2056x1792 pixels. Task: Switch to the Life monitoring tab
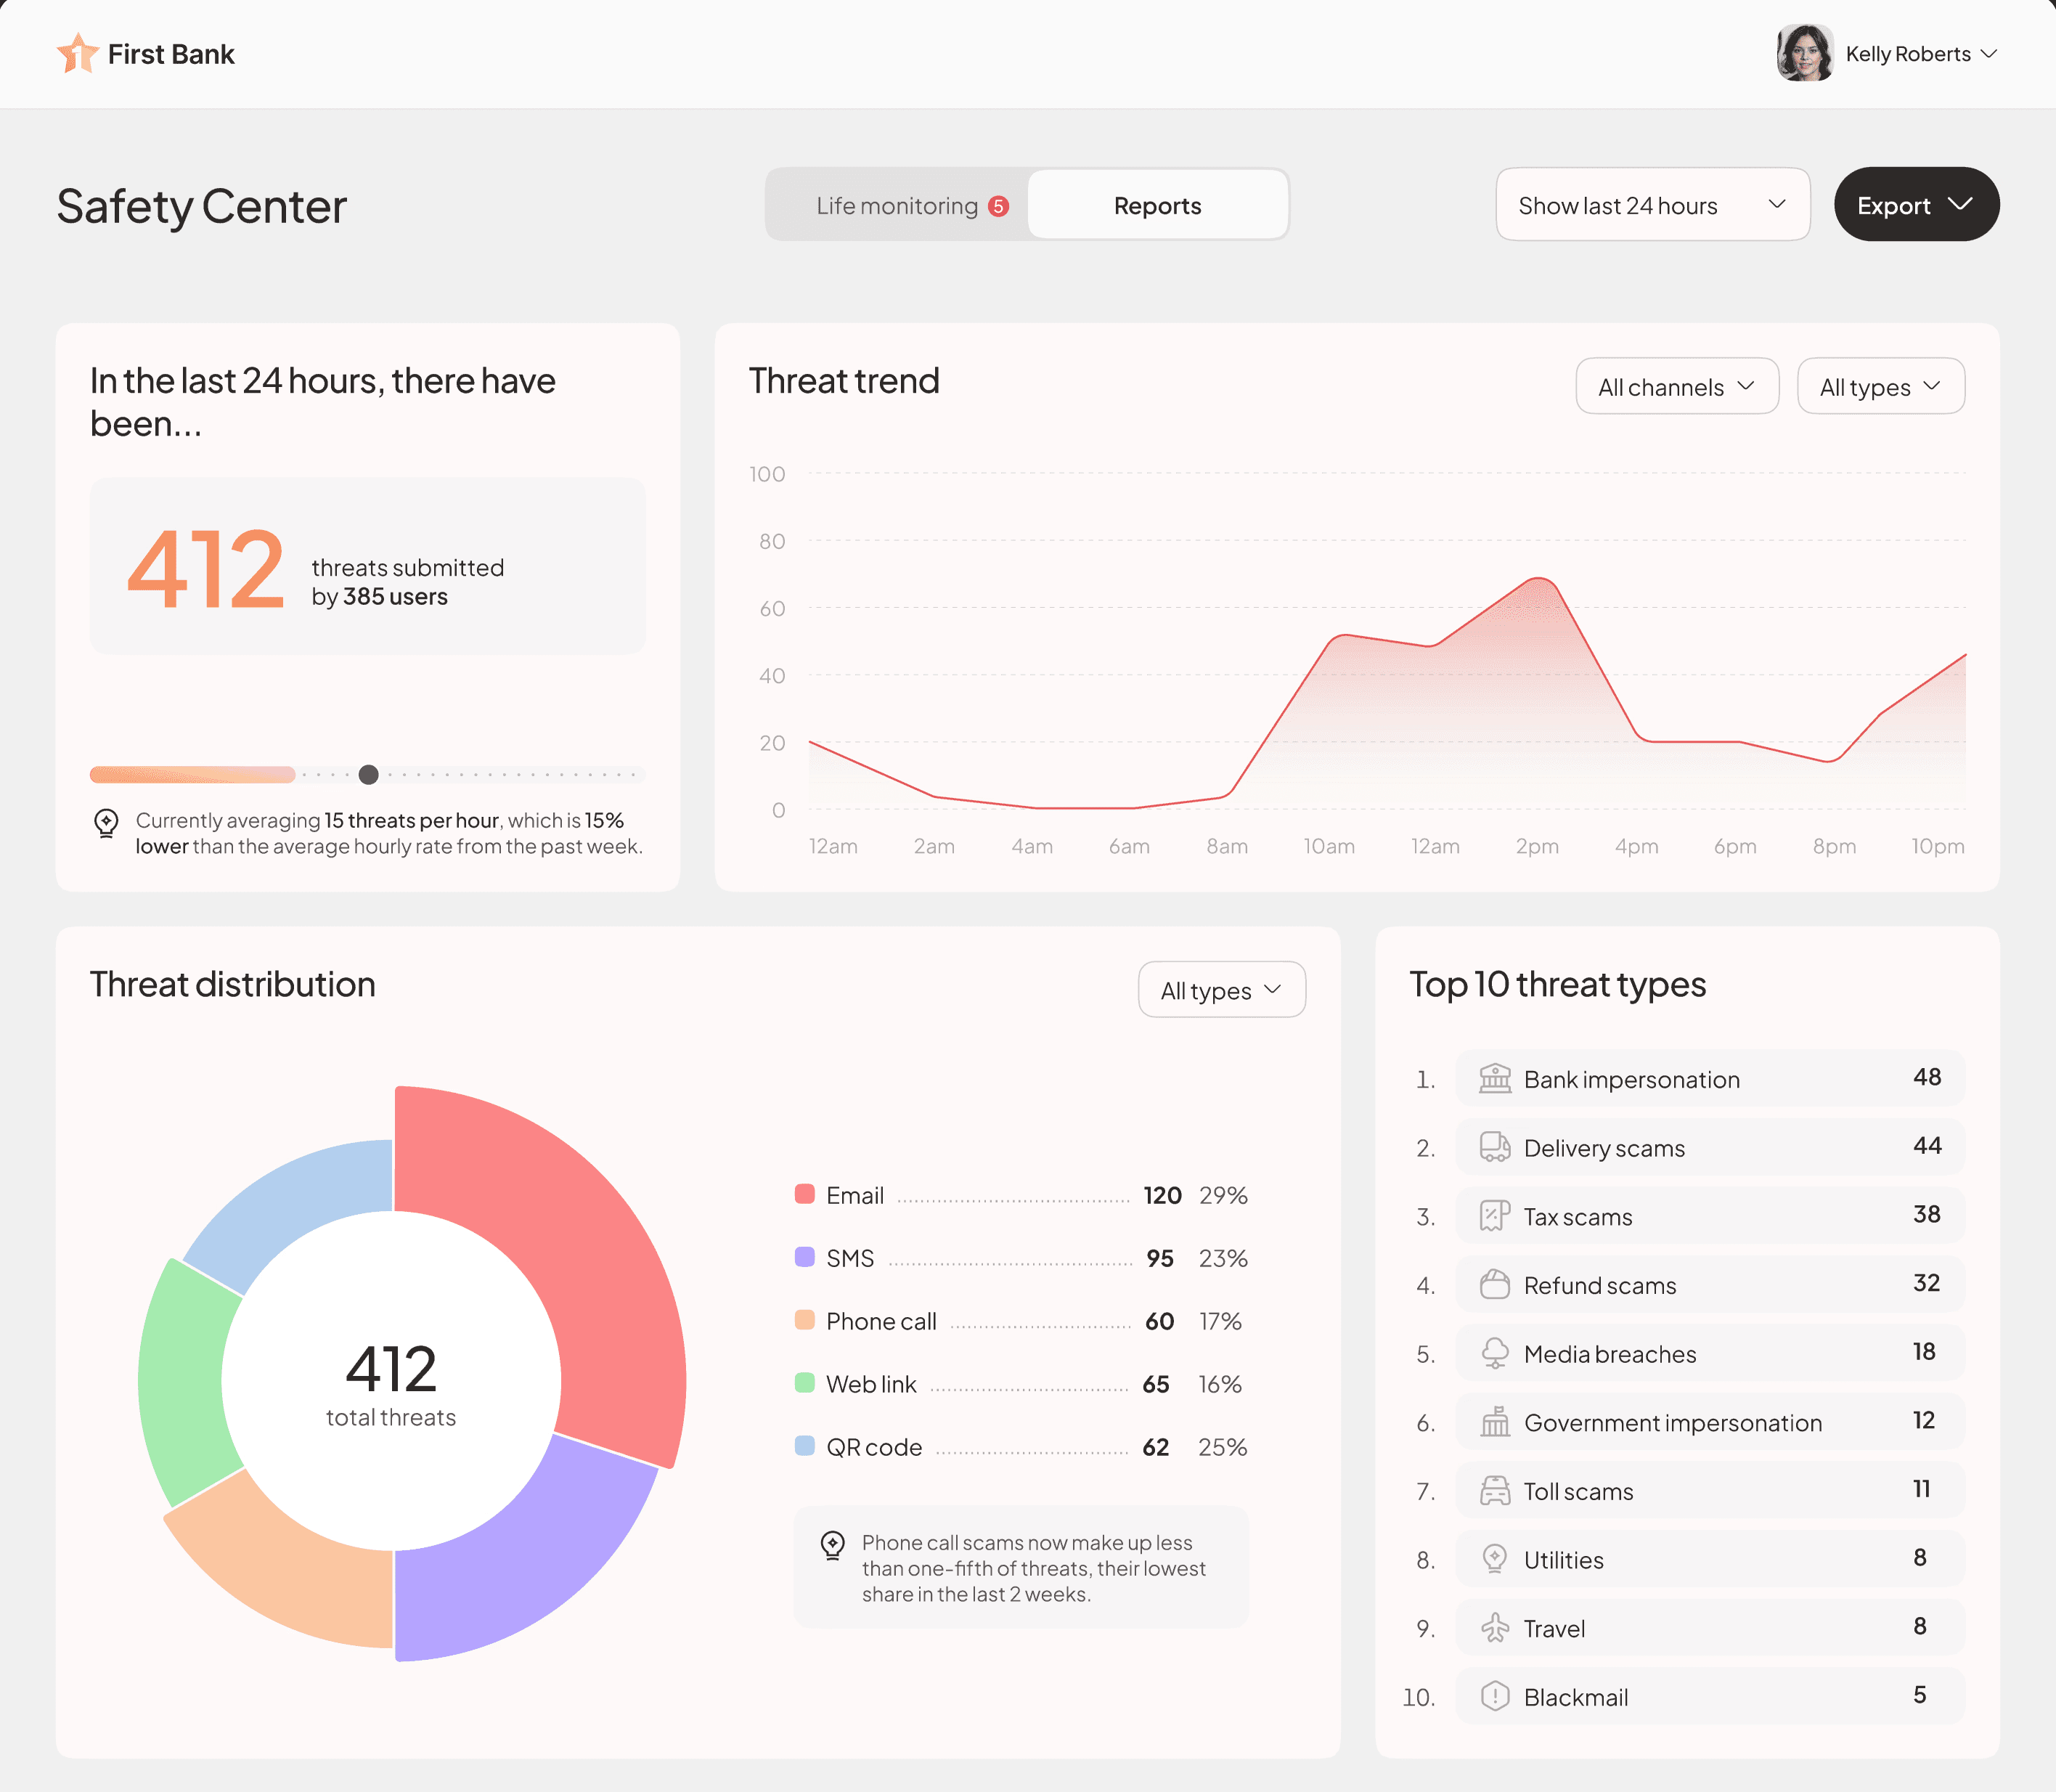click(x=897, y=205)
